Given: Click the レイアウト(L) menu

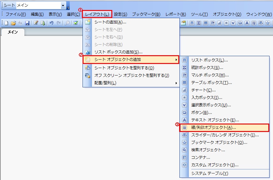Looking at the screenshot, I should pos(97,14).
